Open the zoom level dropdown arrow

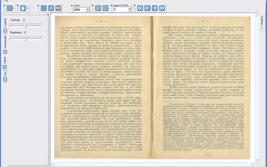(x=88, y=9)
